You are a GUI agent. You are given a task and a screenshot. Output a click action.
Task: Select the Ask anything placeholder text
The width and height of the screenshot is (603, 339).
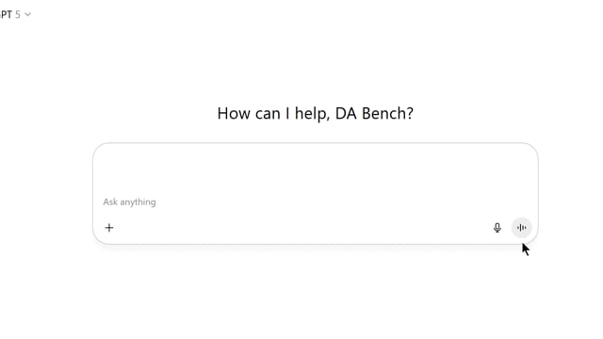pyautogui.click(x=130, y=202)
